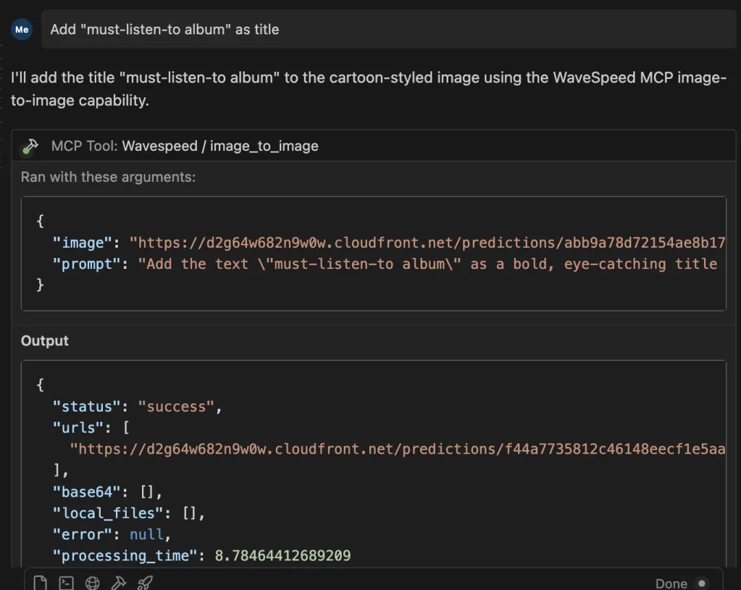Click the globe web icon
Viewport: 741px width, 590px height.
(x=92, y=583)
